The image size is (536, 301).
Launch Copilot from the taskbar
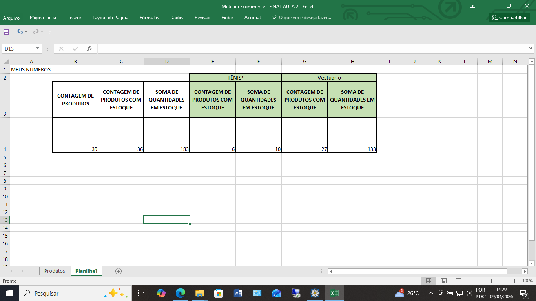pos(161,293)
